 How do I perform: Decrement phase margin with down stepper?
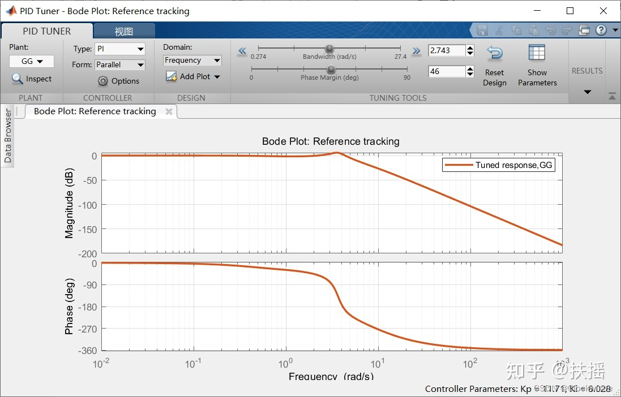470,74
